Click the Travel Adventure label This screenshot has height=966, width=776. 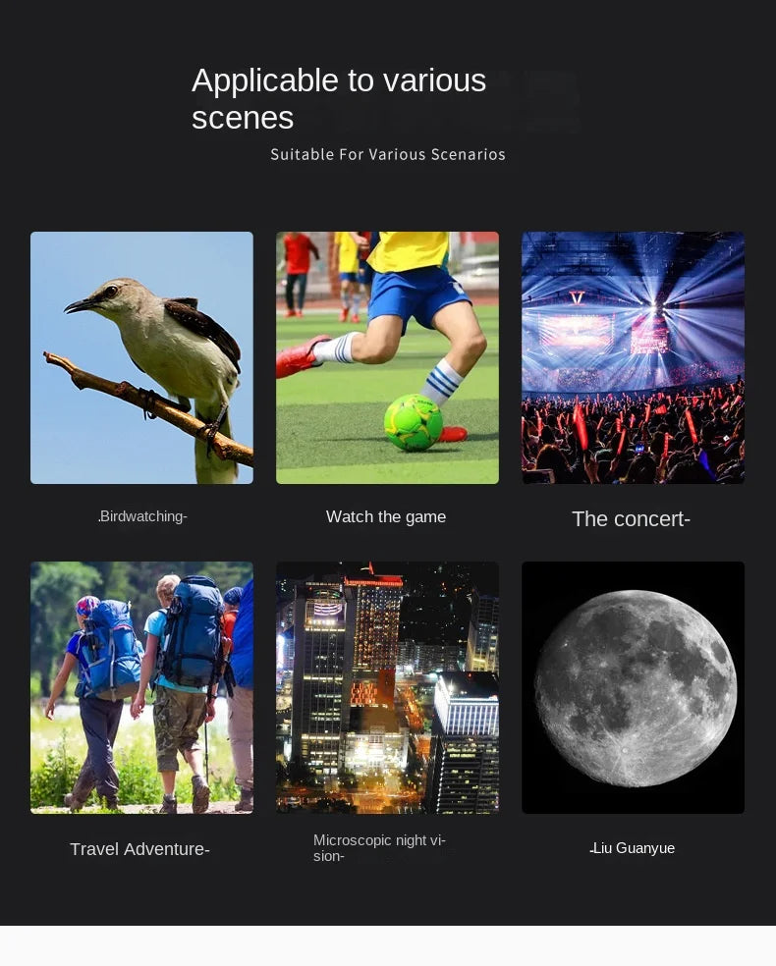(x=139, y=849)
